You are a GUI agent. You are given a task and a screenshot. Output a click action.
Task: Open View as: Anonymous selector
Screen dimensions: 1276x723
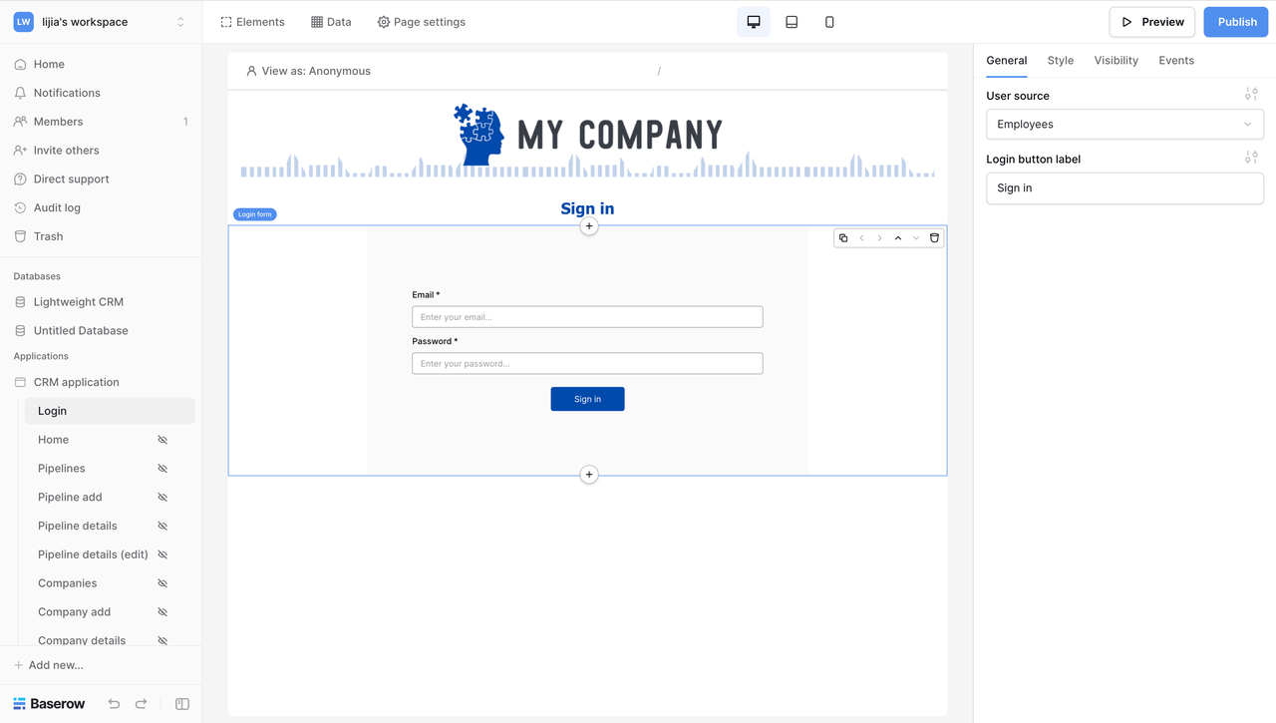tap(308, 71)
